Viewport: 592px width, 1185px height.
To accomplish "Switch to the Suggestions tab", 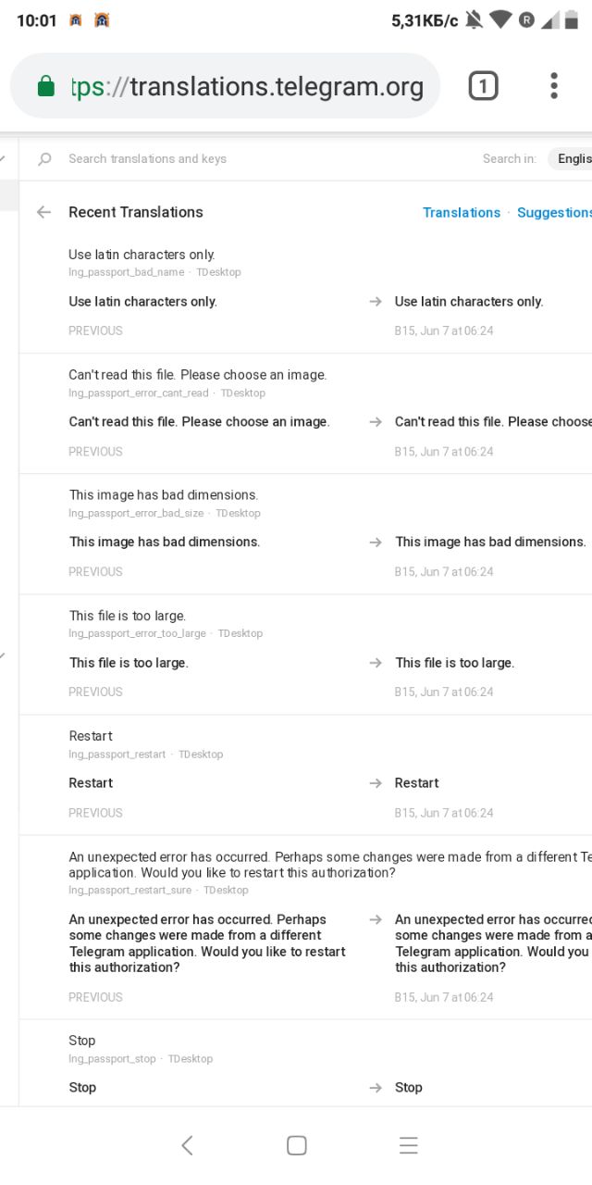I will [x=553, y=213].
